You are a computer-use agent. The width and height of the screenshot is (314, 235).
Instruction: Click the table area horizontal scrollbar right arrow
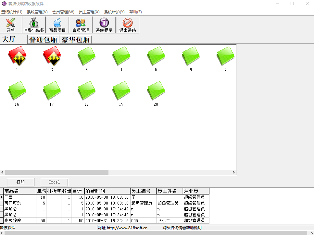pyautogui.click(x=233, y=172)
